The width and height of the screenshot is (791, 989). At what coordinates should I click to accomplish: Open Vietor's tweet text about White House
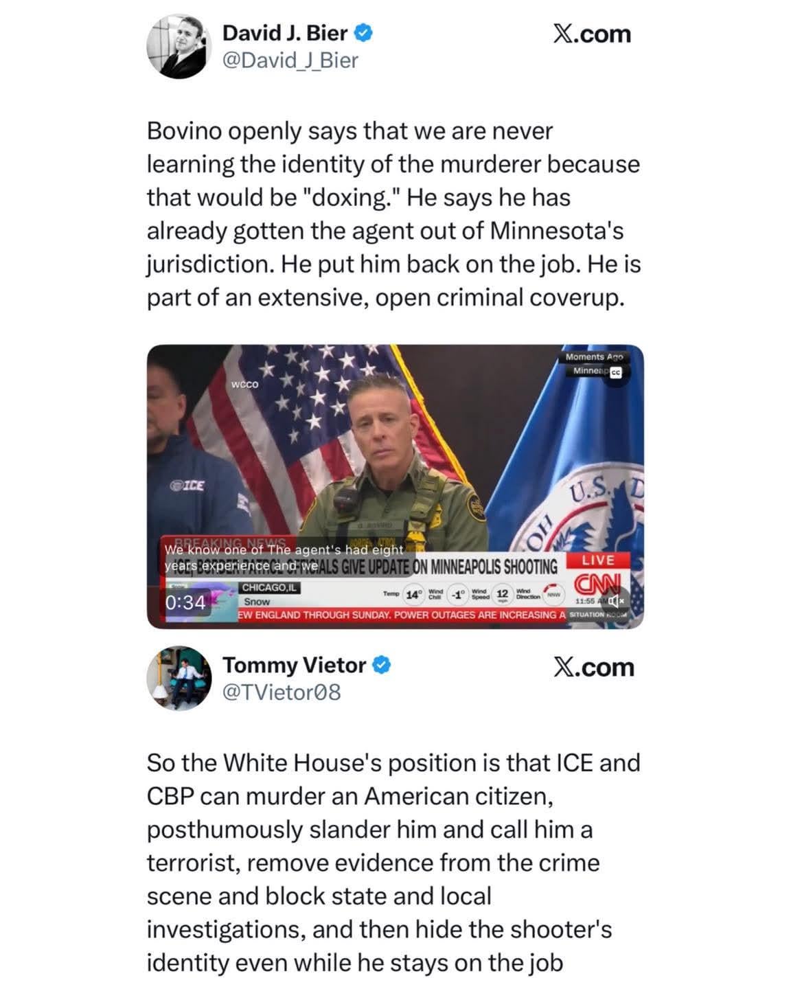[393, 863]
